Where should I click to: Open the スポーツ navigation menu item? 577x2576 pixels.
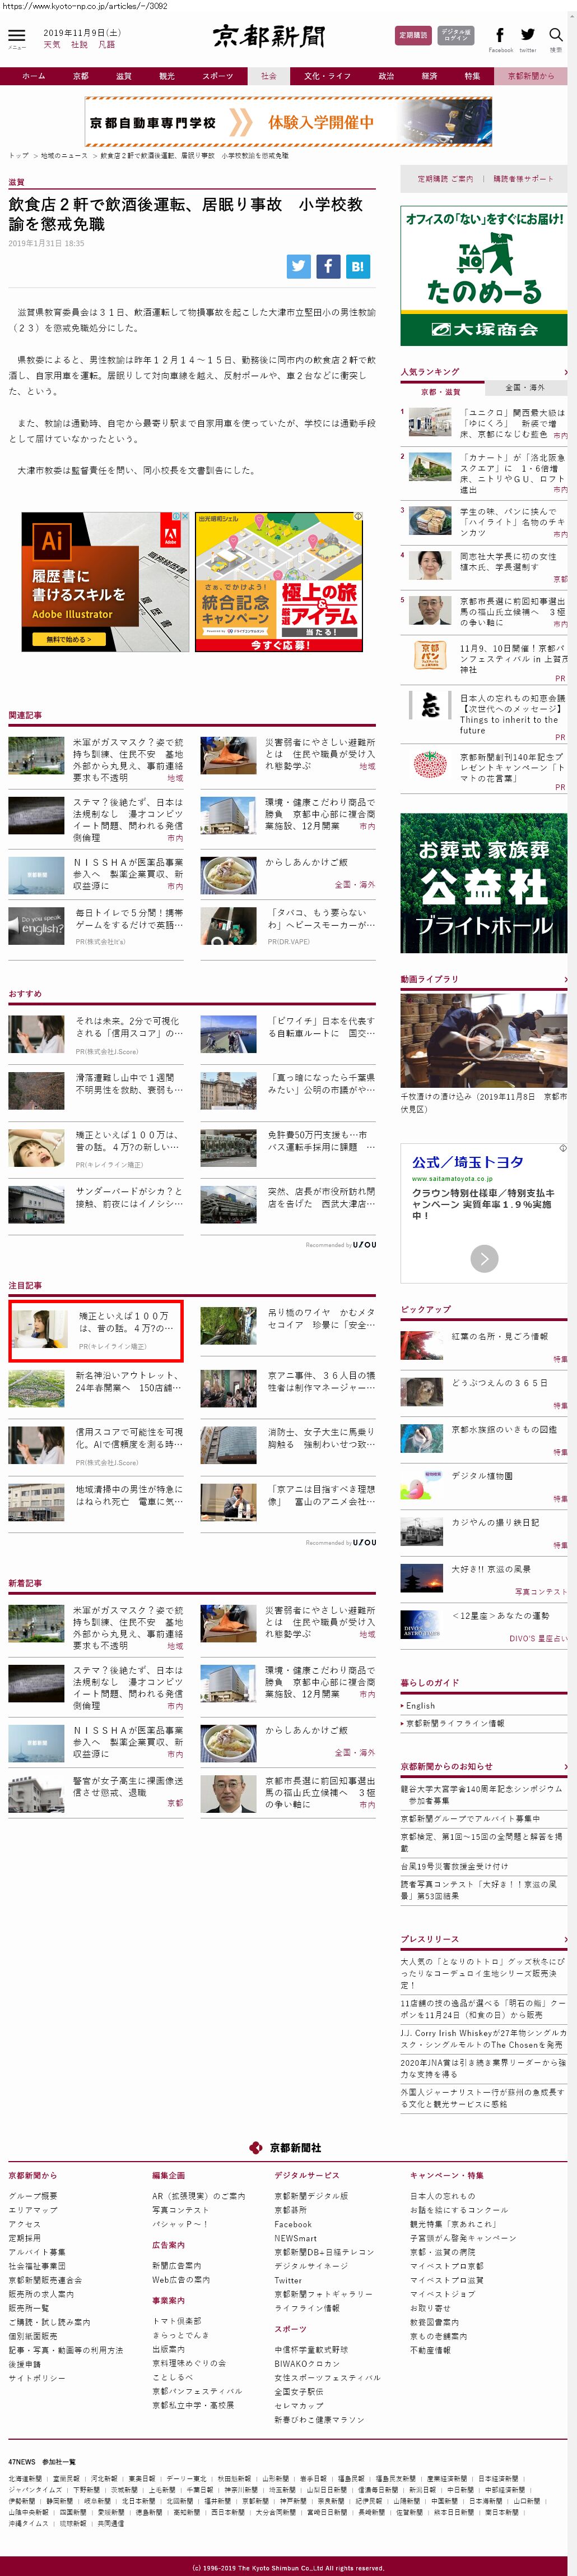tap(217, 76)
